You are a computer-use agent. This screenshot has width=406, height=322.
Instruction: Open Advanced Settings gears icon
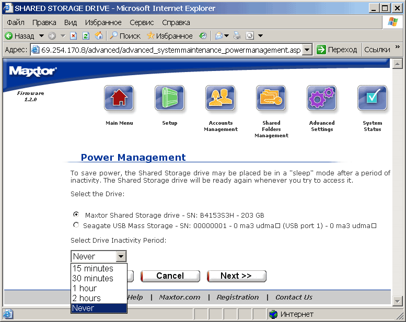tap(321, 98)
